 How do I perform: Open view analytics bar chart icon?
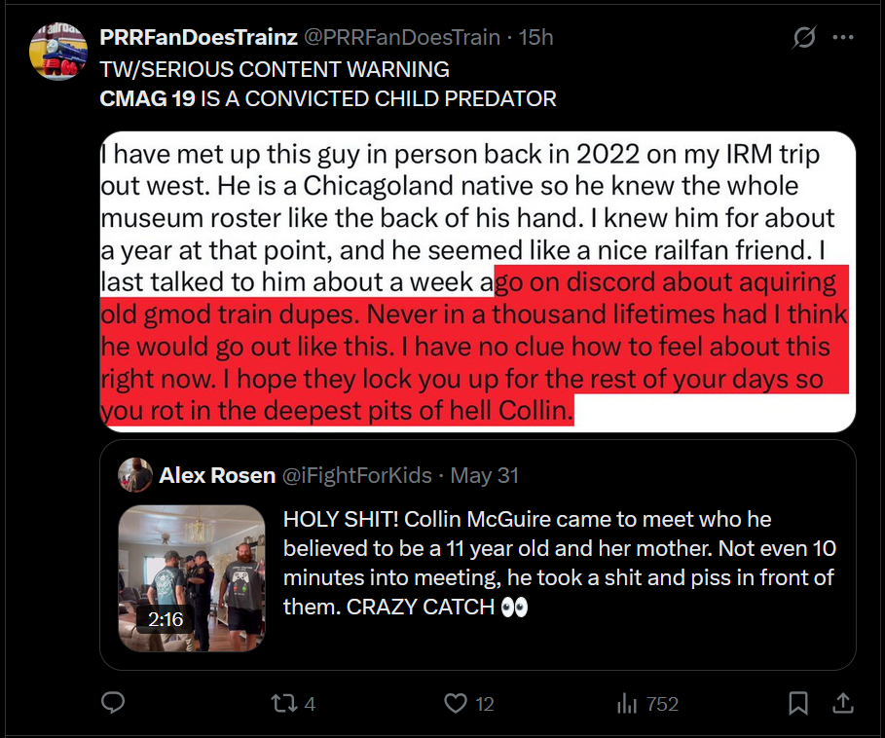[x=627, y=703]
